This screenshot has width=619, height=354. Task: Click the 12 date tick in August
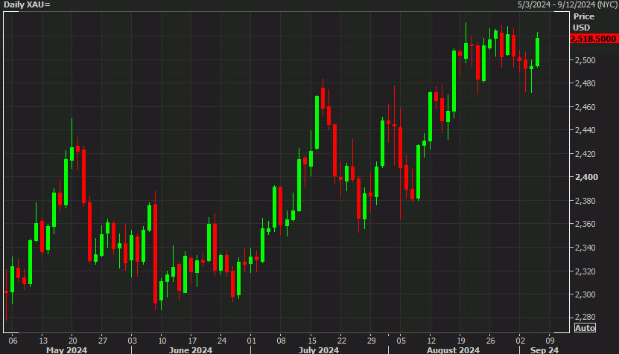(x=431, y=341)
